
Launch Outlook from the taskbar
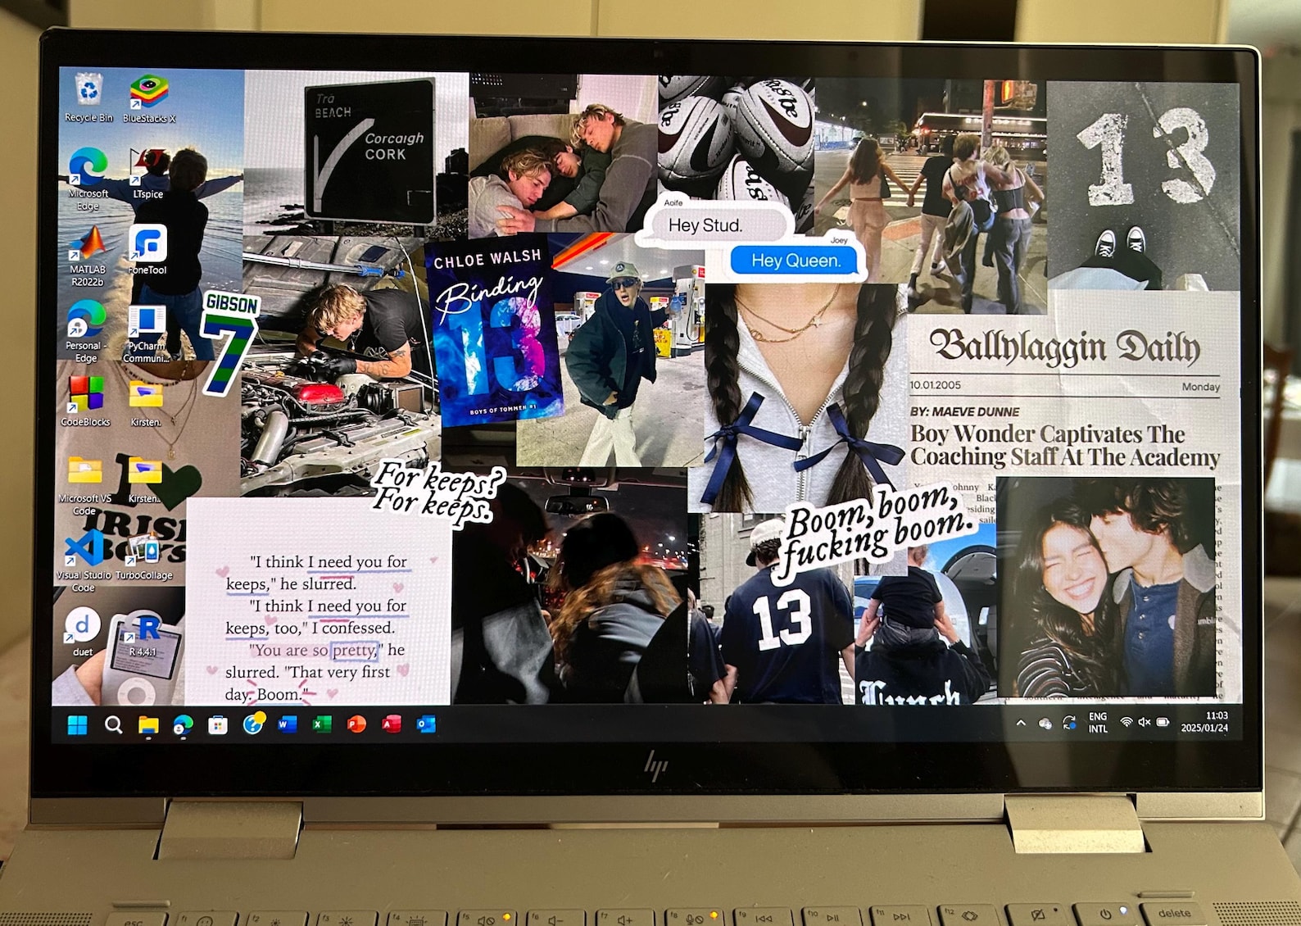pos(426,724)
